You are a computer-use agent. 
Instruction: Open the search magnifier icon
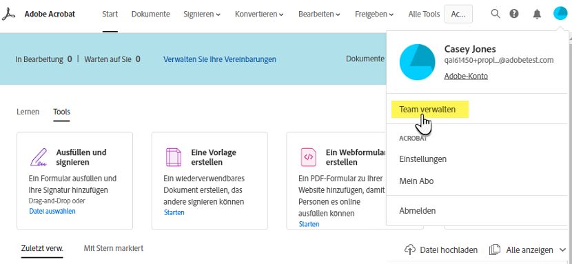pos(496,14)
